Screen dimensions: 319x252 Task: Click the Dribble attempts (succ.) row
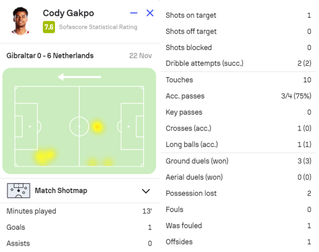click(238, 63)
